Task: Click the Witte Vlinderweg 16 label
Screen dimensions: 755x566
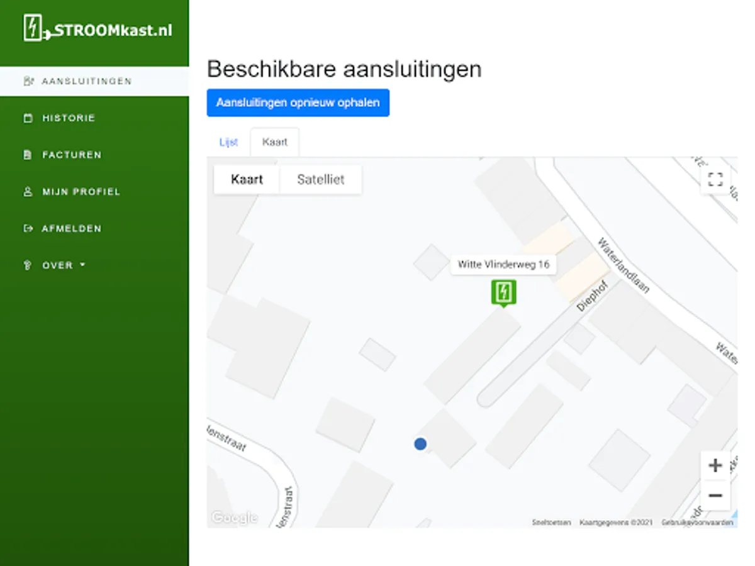Action: [x=503, y=264]
